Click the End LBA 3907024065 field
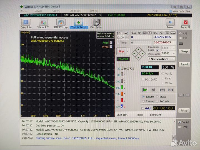The image size is (200, 150). [164, 37]
